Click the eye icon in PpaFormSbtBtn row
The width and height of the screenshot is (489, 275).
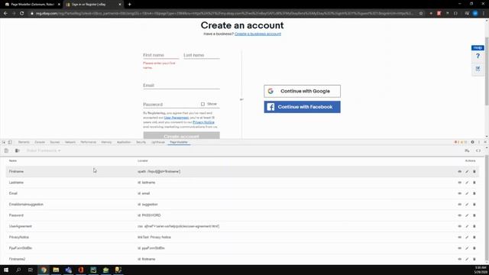pos(459,247)
